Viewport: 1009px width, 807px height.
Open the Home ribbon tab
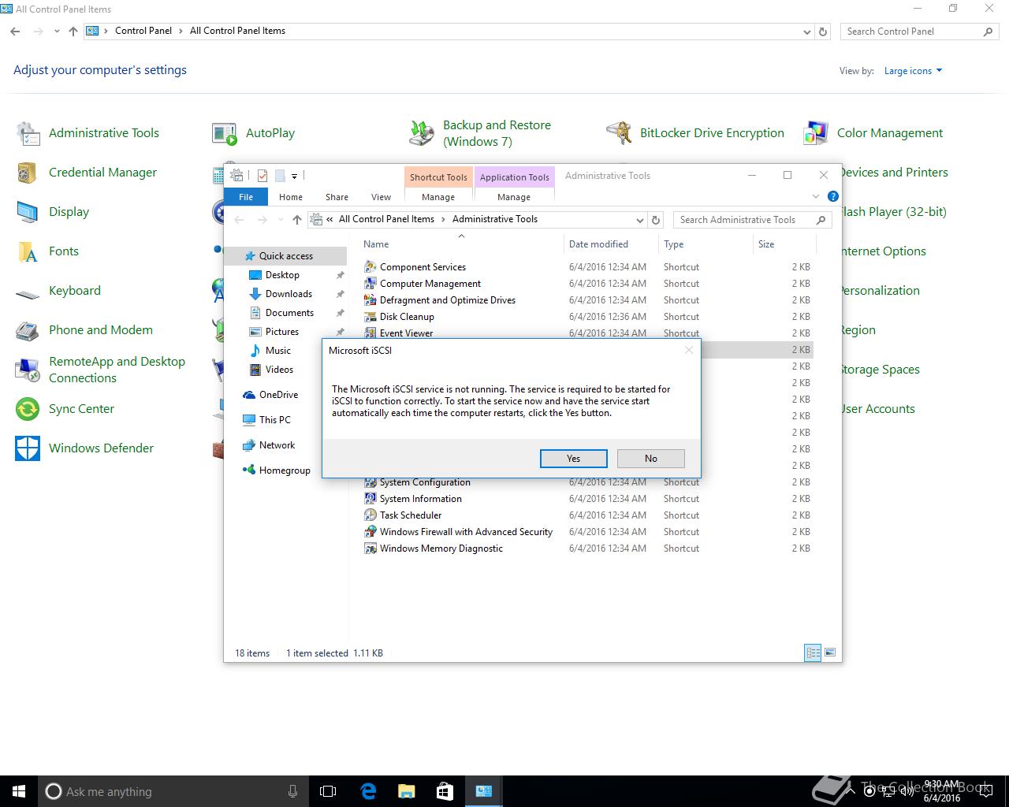290,197
